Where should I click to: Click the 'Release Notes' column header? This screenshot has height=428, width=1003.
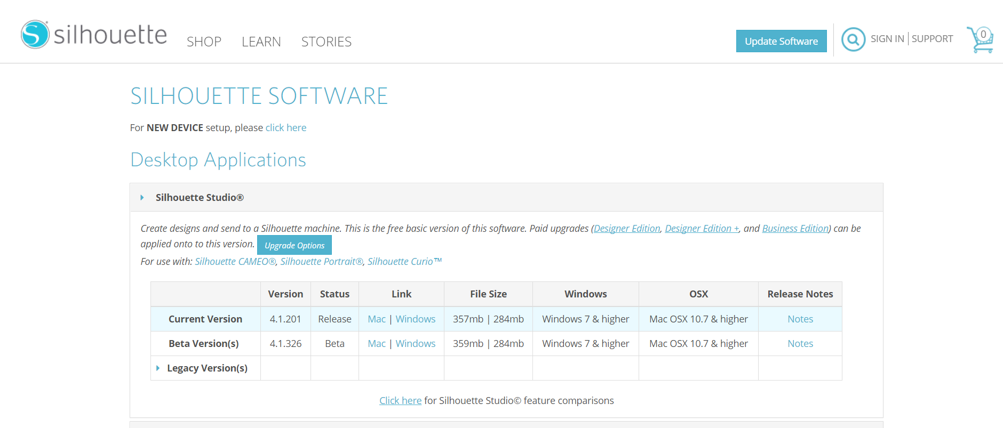800,294
